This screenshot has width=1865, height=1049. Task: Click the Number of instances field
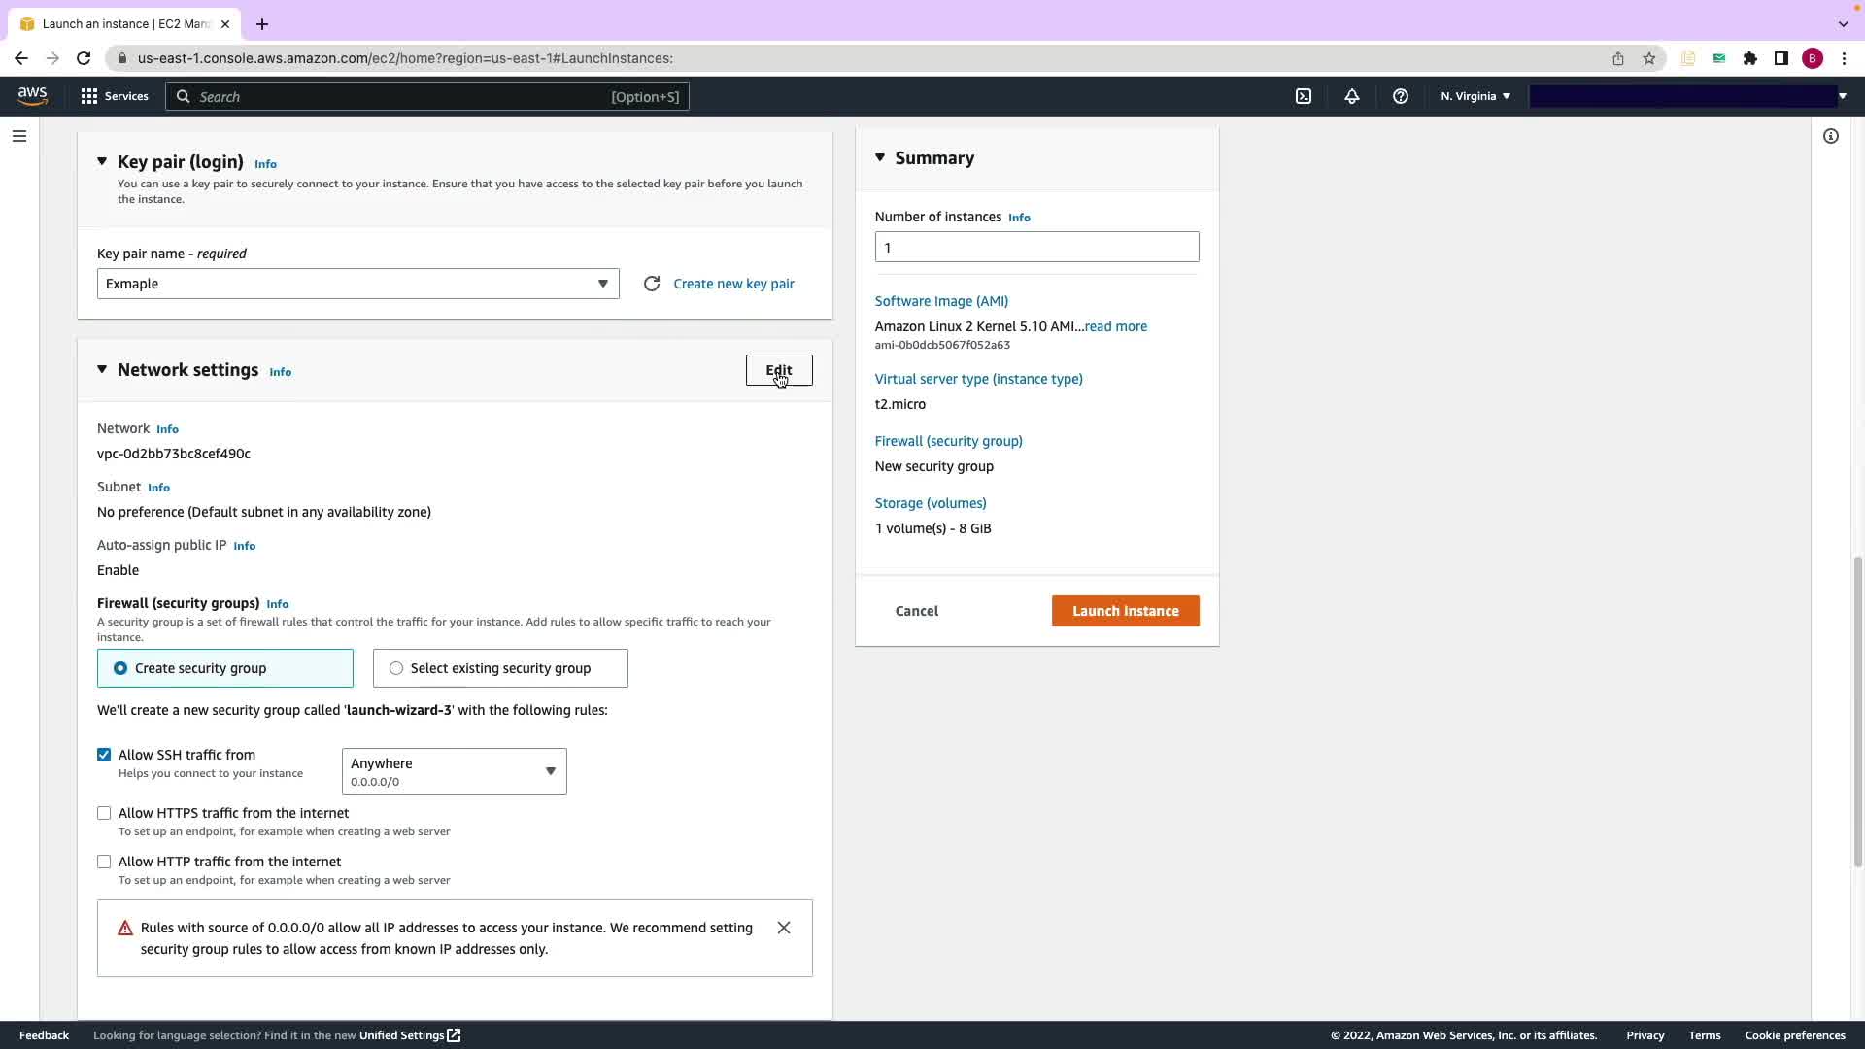(1036, 247)
